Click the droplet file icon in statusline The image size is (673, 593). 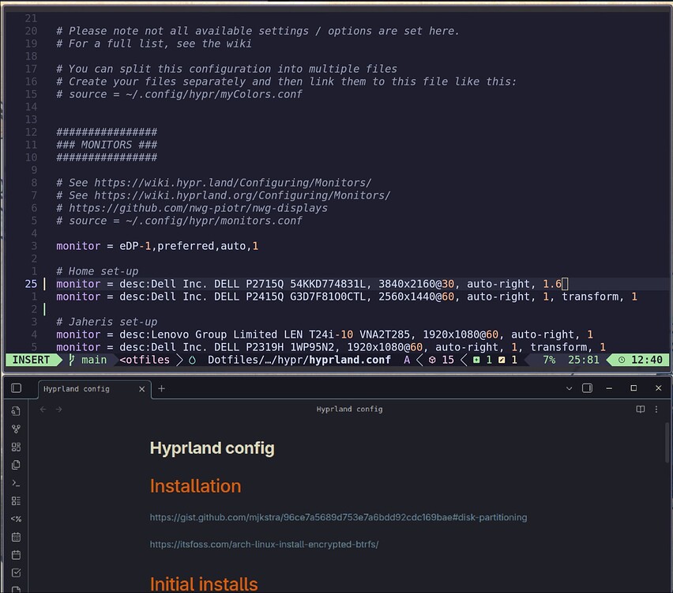[193, 360]
